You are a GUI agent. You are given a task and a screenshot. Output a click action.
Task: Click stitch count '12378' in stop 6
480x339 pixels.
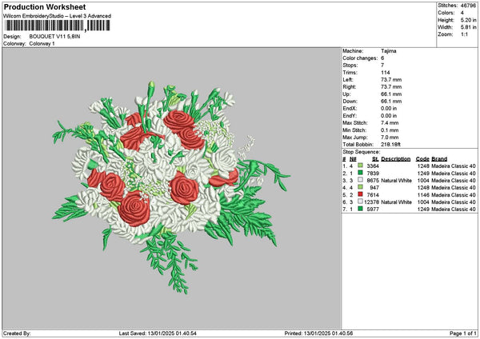(372, 202)
